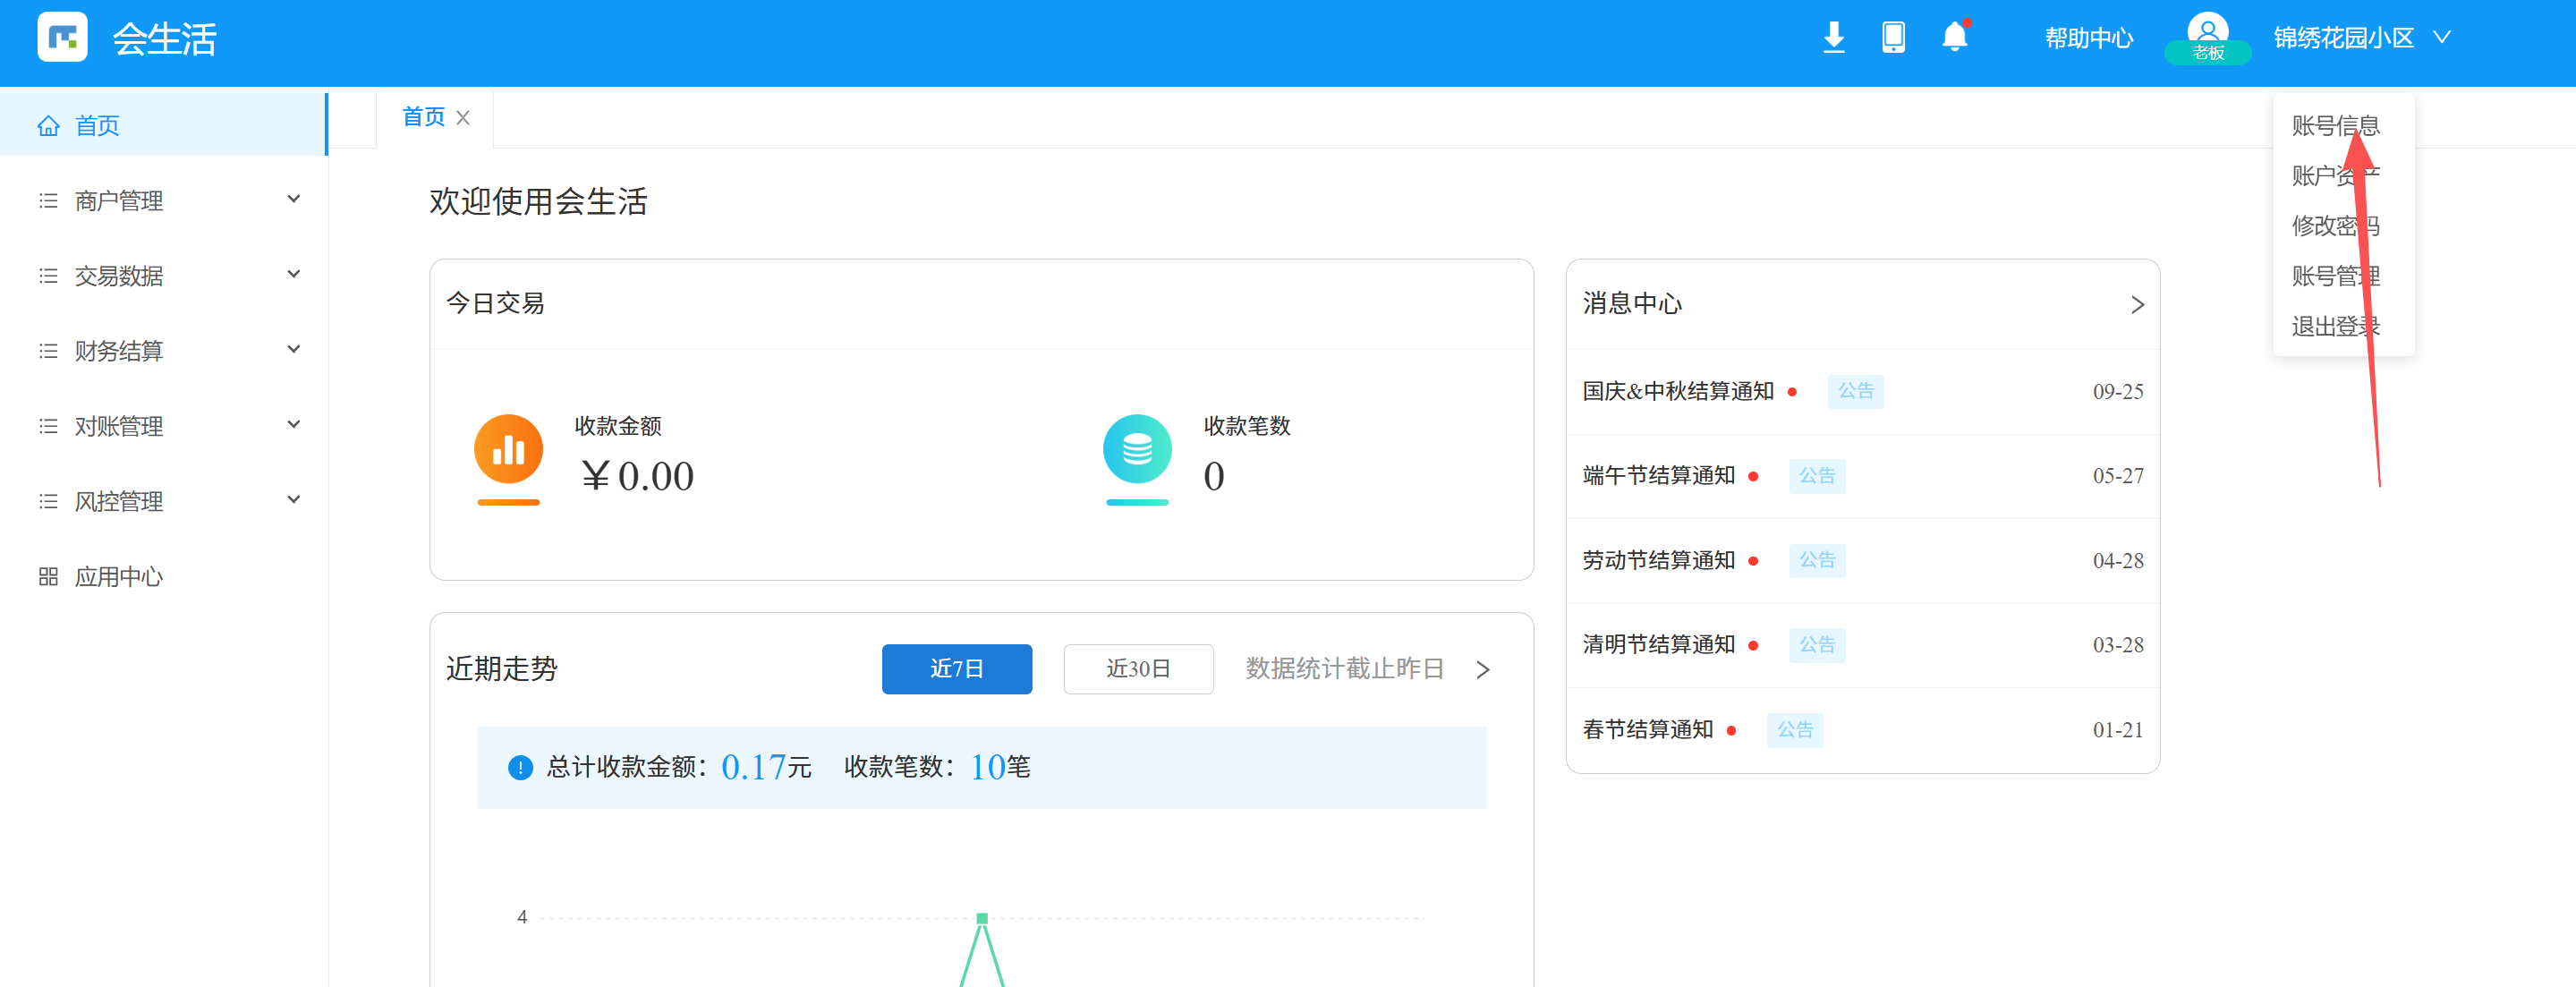Expand the 交易数据 menu chevron

(294, 274)
